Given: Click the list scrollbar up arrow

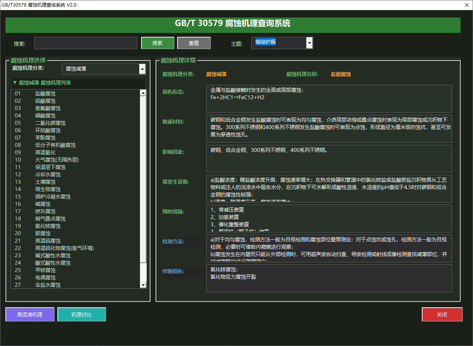Looking at the screenshot, I should [143, 93].
